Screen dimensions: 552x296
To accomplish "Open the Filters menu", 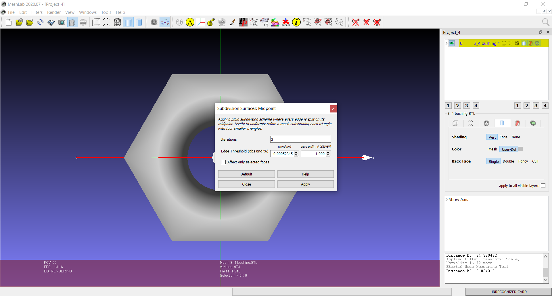I will click(37, 12).
